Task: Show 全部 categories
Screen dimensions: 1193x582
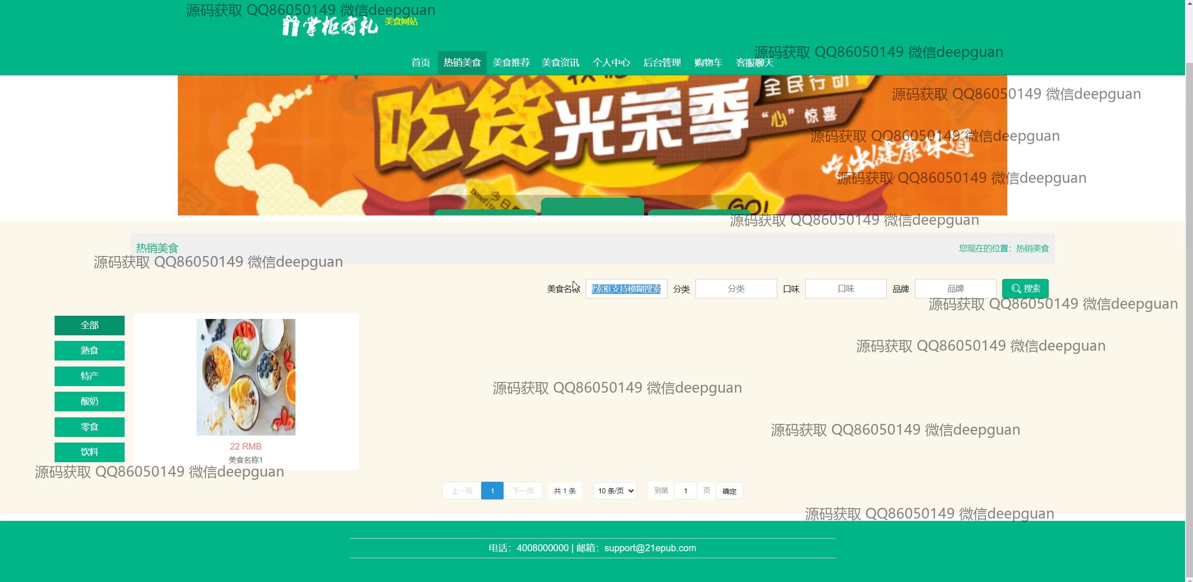Action: coord(89,325)
